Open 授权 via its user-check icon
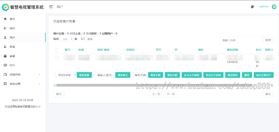Screen dimensions: 279x132 tap(5, 28)
